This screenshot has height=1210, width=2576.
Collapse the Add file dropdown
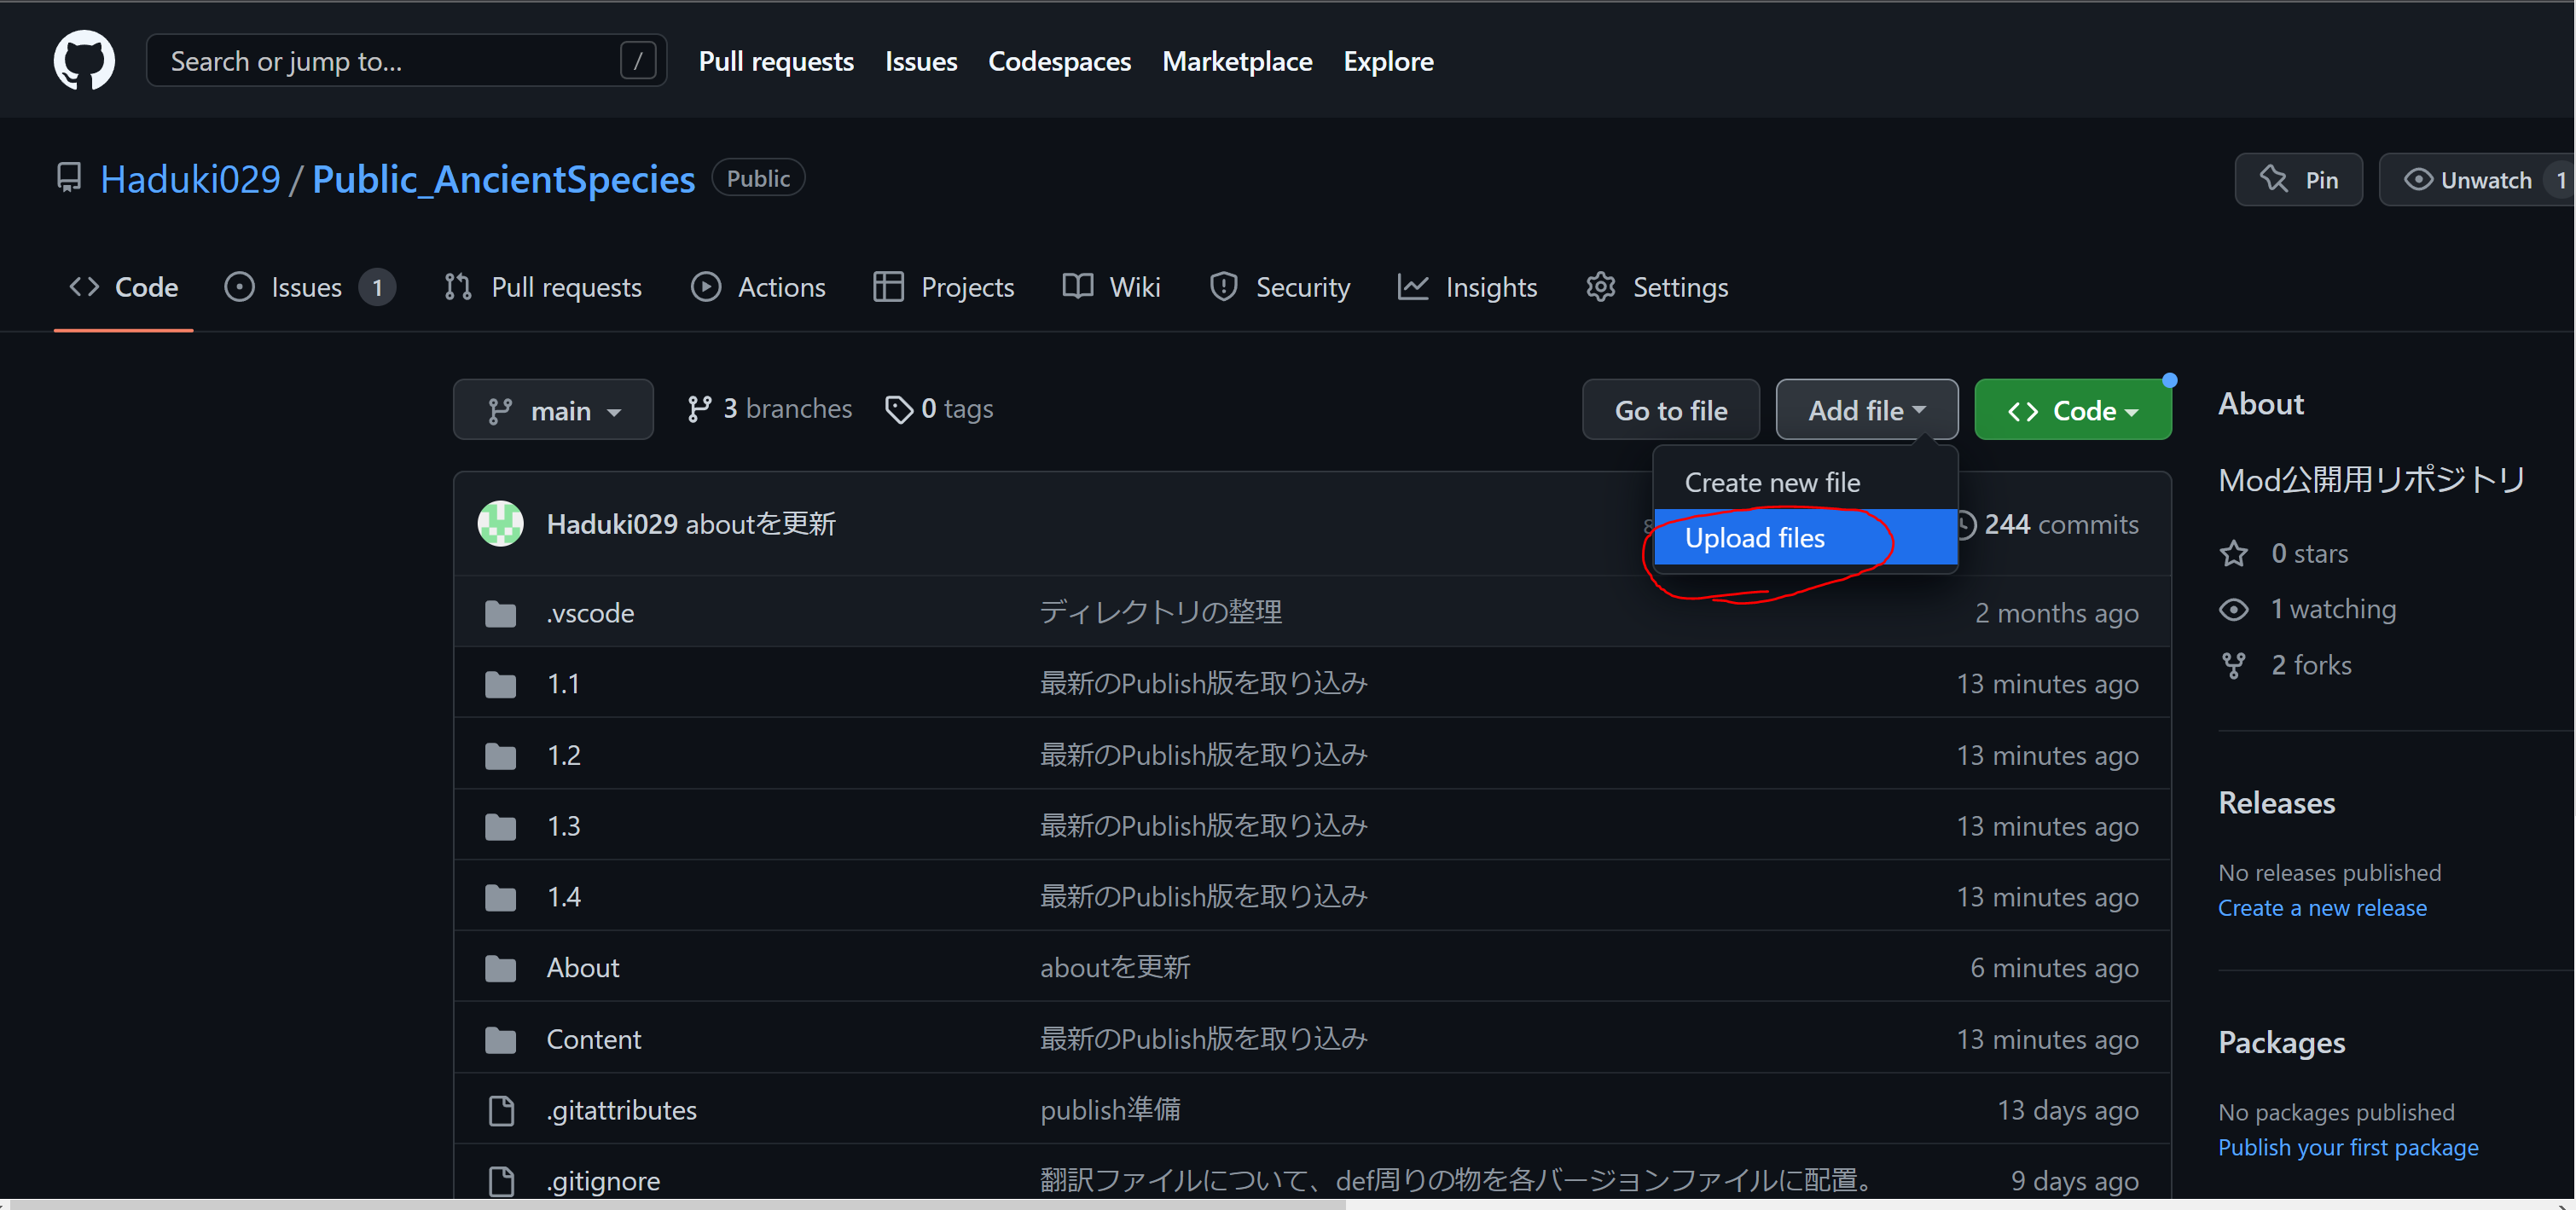(x=1867, y=410)
